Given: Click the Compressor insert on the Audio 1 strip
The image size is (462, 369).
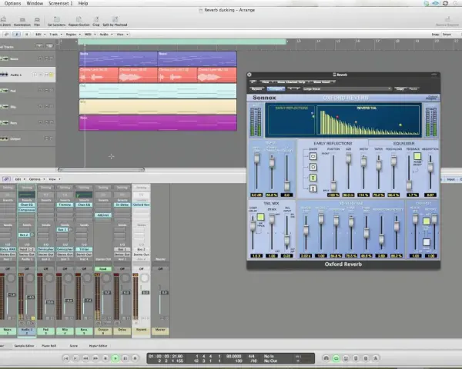Looking at the screenshot, I should coord(27,210).
